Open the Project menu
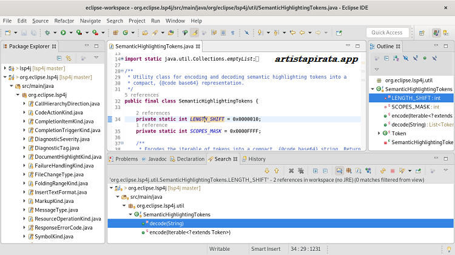The width and height of the screenshot is (455, 255). [x=137, y=21]
